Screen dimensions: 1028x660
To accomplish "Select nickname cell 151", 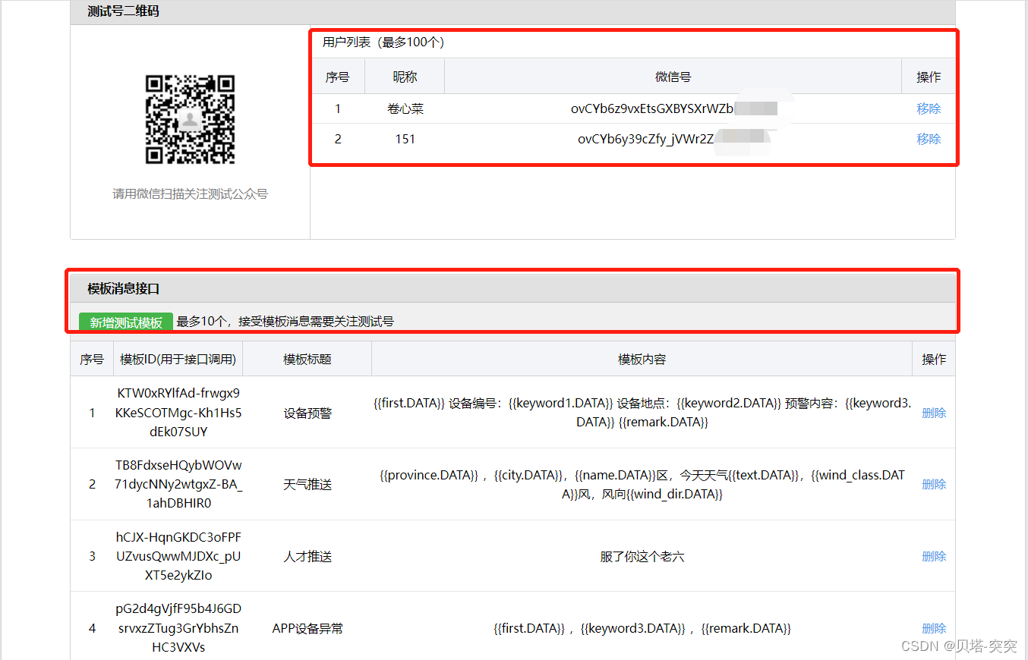I will pos(405,139).
